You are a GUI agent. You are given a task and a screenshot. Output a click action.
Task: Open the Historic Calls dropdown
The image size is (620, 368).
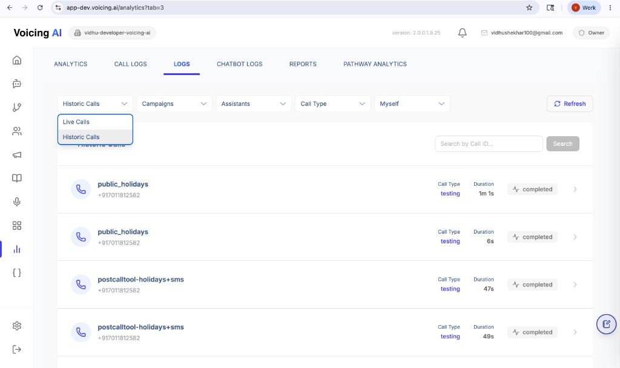tap(95, 103)
